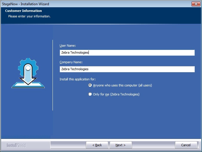The image size is (202, 152).
Task: Go back with the Back button
Action: click(x=97, y=145)
